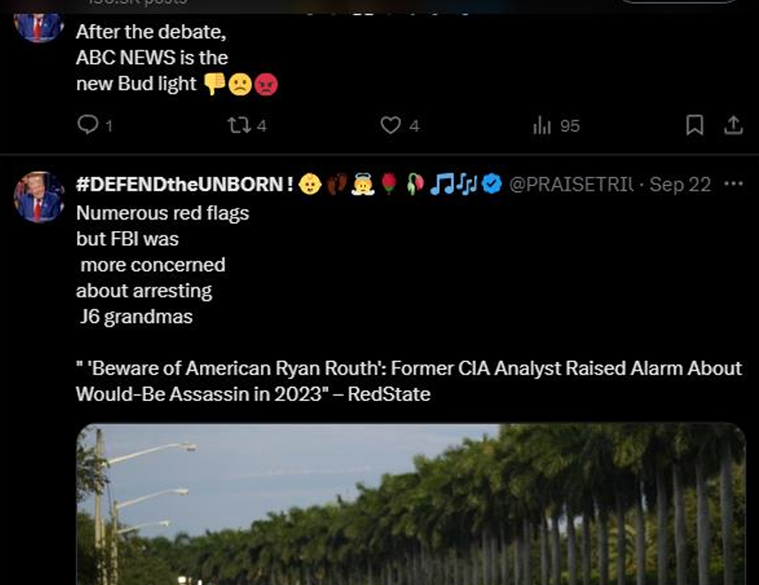
Task: Reply to the ABC NEWS Bud light post
Action: tap(88, 125)
